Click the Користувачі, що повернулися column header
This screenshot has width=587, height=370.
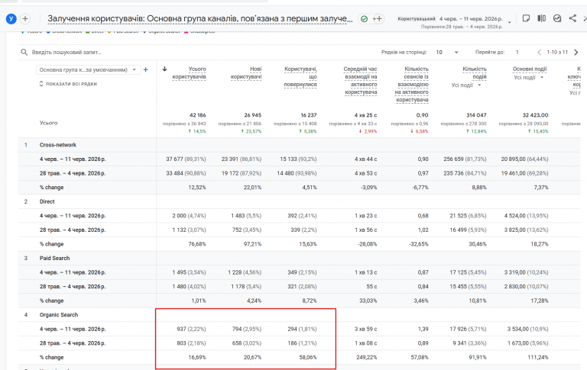[x=300, y=76]
